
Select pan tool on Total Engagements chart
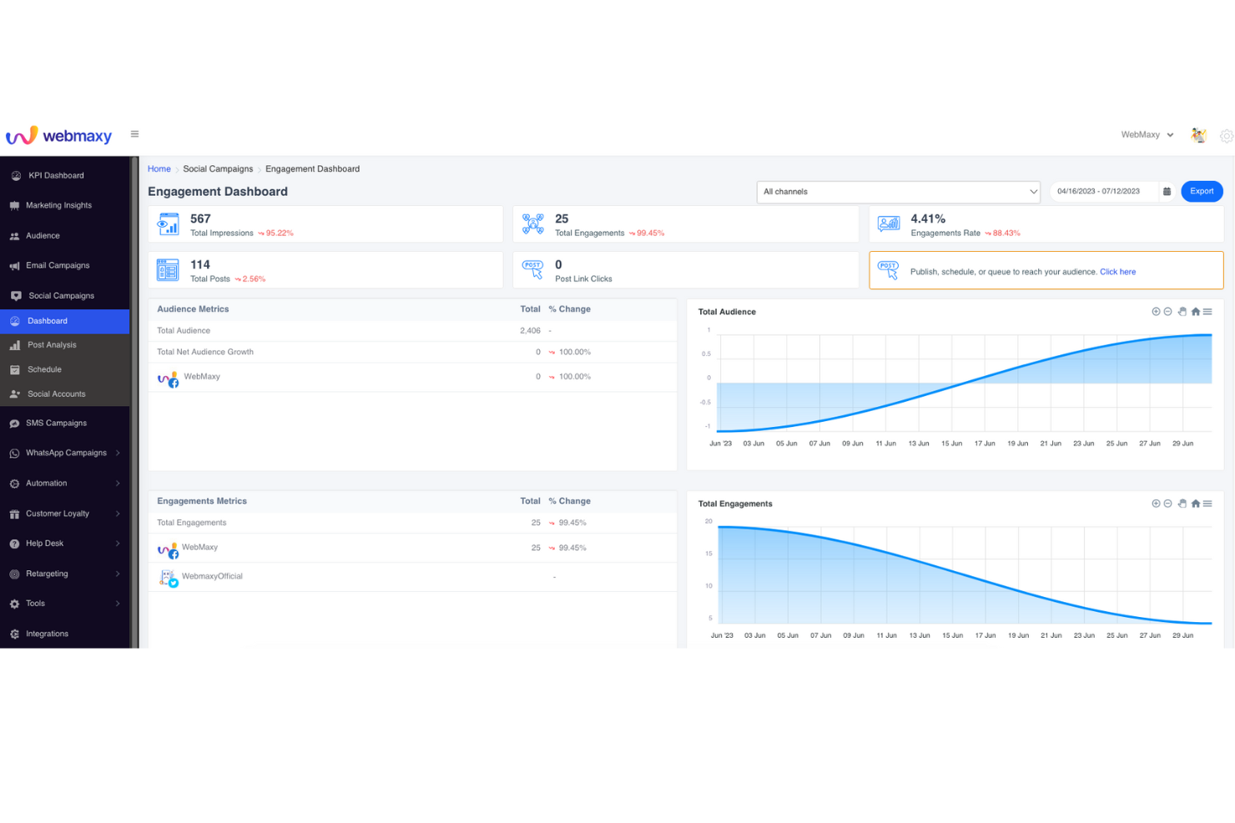tap(1182, 504)
